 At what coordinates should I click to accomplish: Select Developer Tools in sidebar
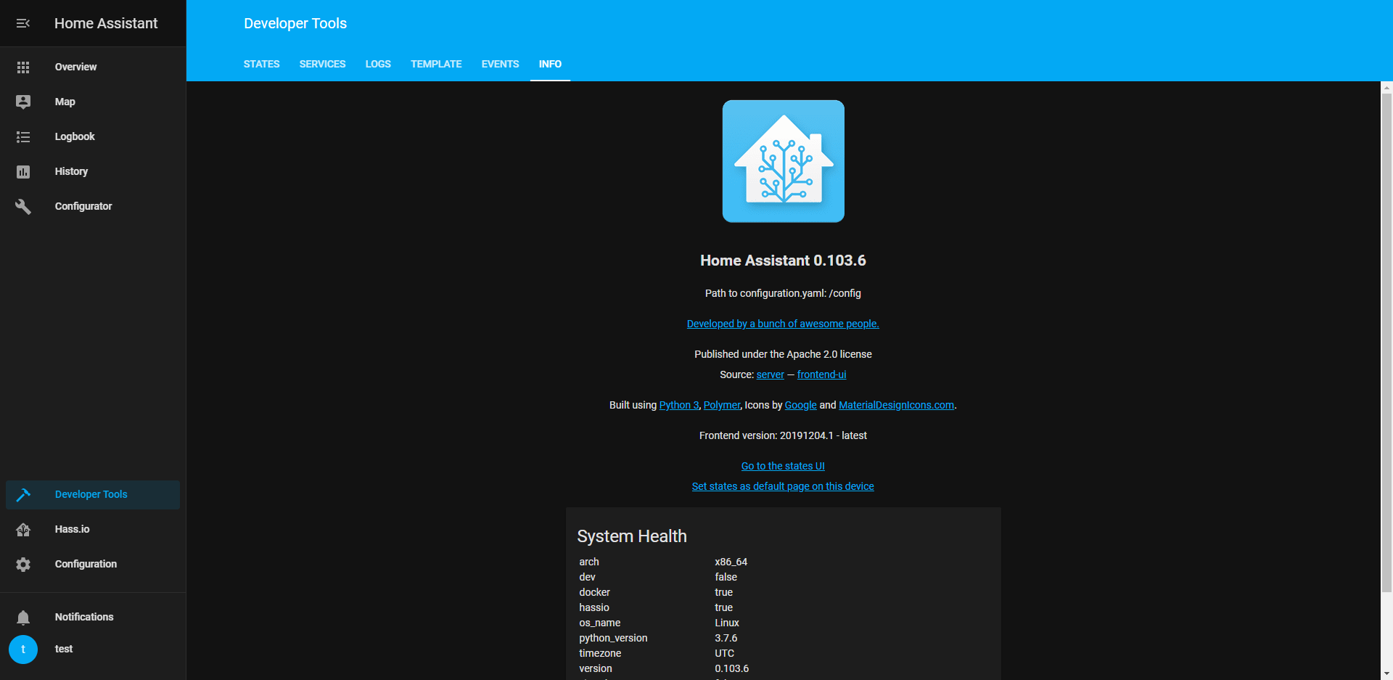[x=93, y=494]
